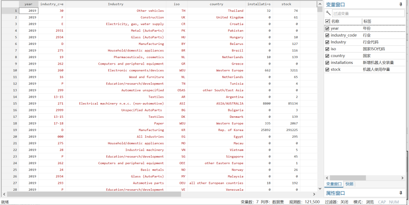Open the wrench filter options icon
Screen dimensions: 409x205
pyautogui.click(x=328, y=13)
